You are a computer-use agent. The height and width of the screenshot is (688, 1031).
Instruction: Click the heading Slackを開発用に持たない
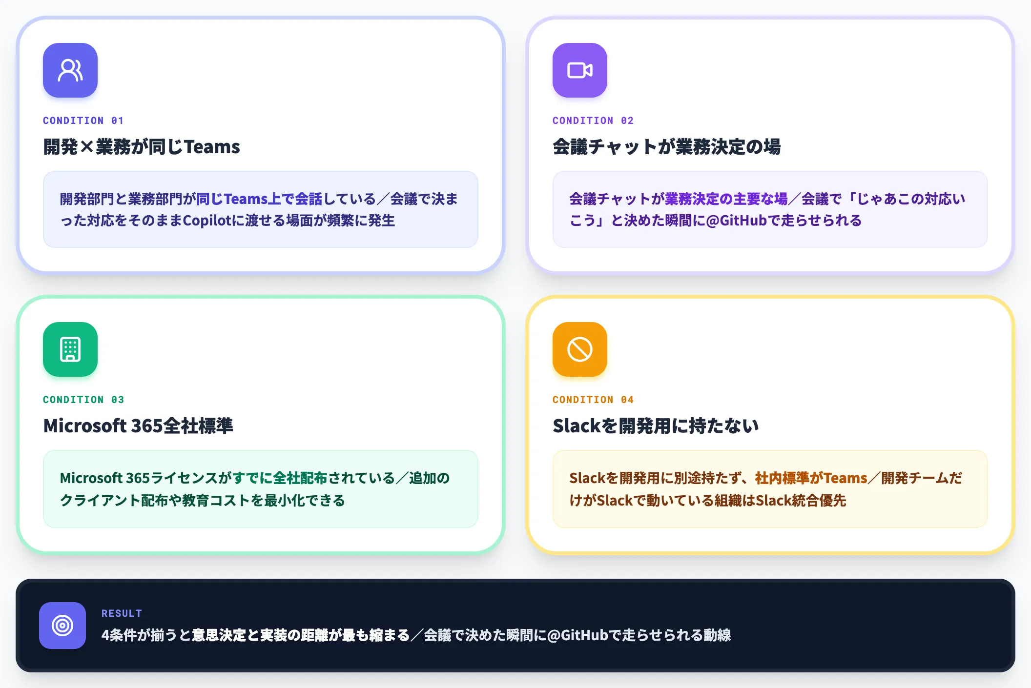coord(656,426)
